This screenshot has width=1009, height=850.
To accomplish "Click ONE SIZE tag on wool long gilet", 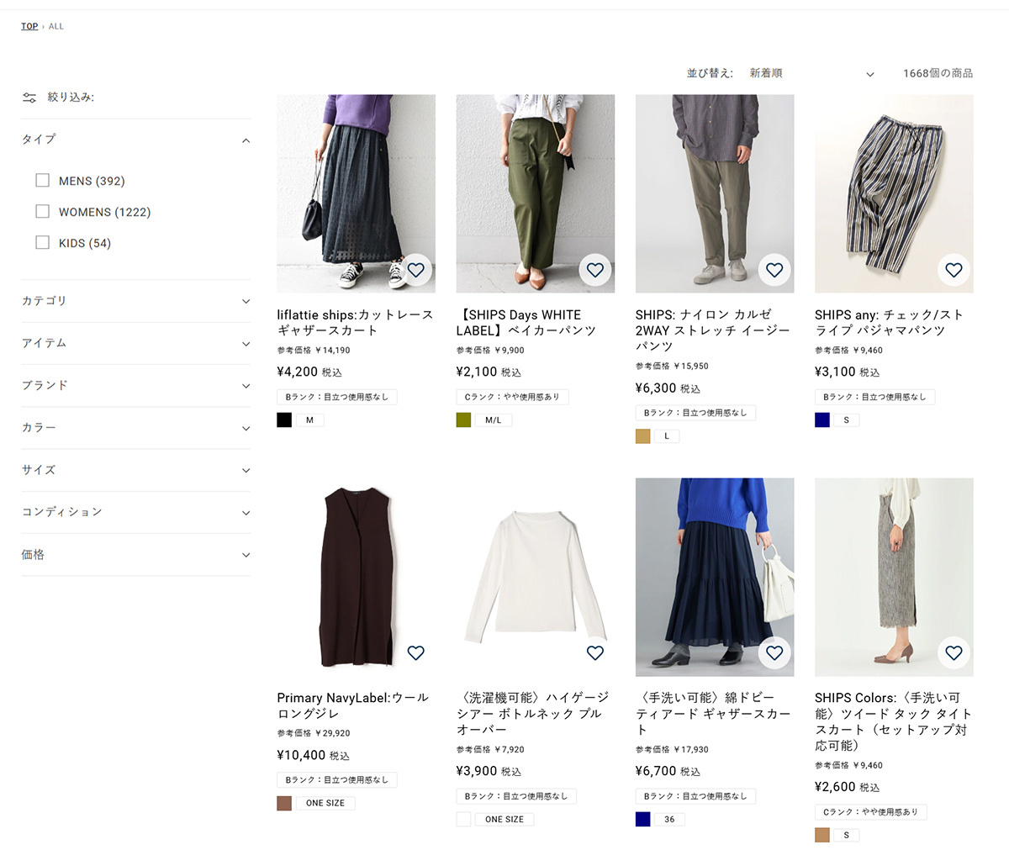I will [325, 803].
